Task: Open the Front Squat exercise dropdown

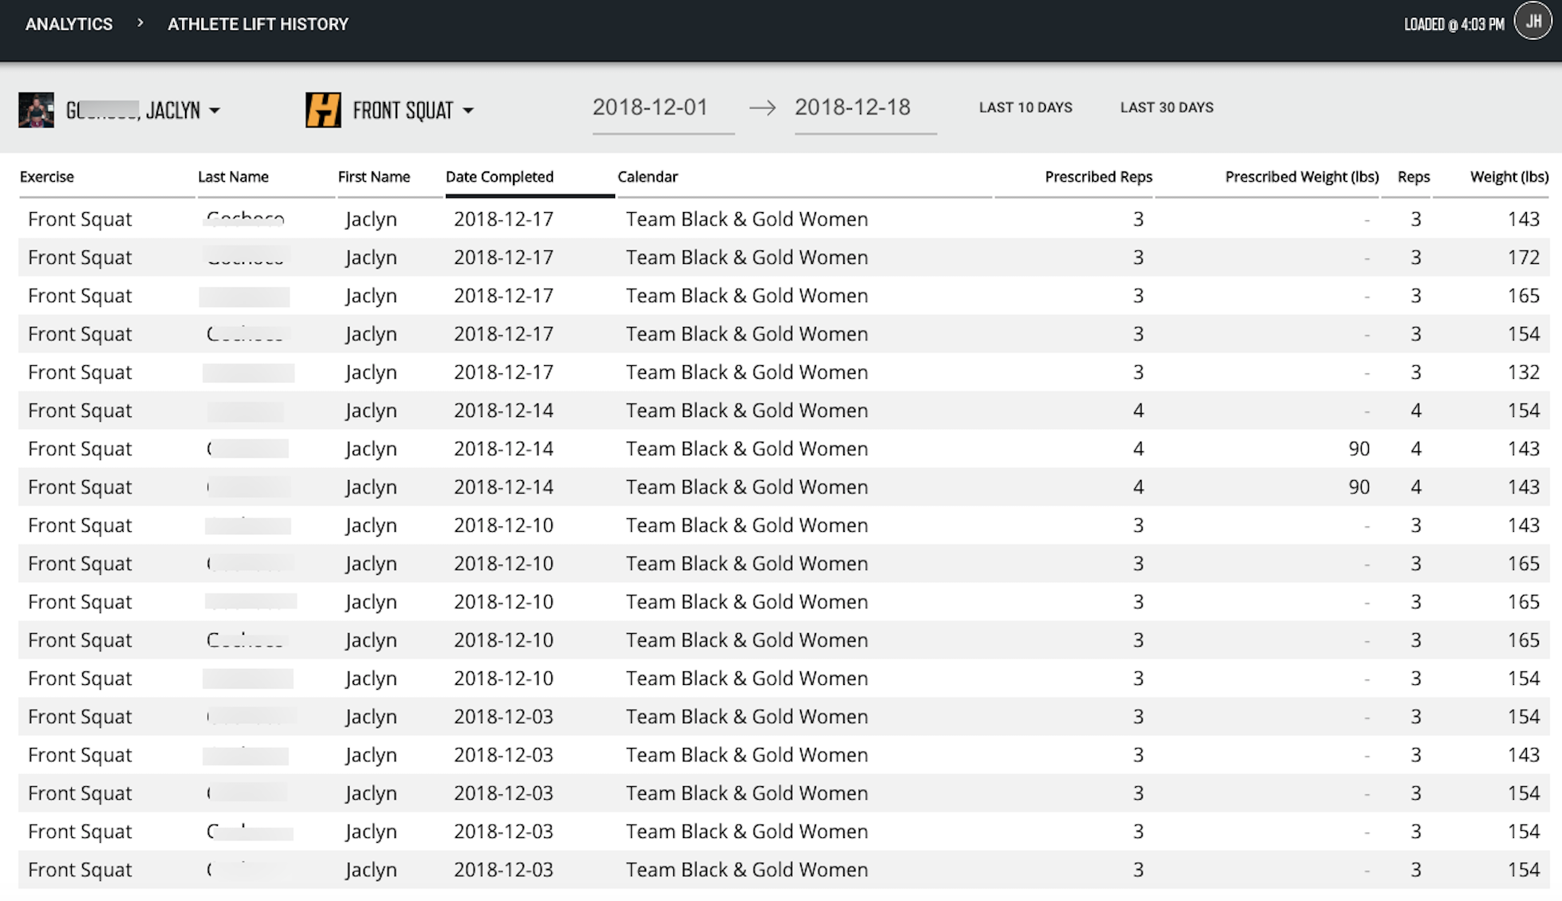Action: click(413, 110)
